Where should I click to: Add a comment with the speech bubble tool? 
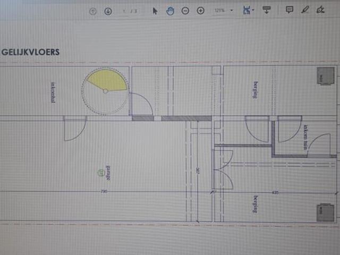tap(290, 10)
